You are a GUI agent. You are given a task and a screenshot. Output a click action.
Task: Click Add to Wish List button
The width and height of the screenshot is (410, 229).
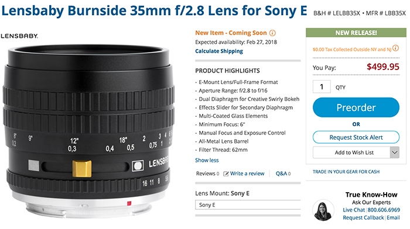point(351,152)
